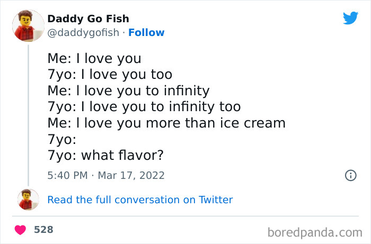Viewport: 371px width, 244px height.
Task: Click the tweet info circle icon
Action: [350, 175]
